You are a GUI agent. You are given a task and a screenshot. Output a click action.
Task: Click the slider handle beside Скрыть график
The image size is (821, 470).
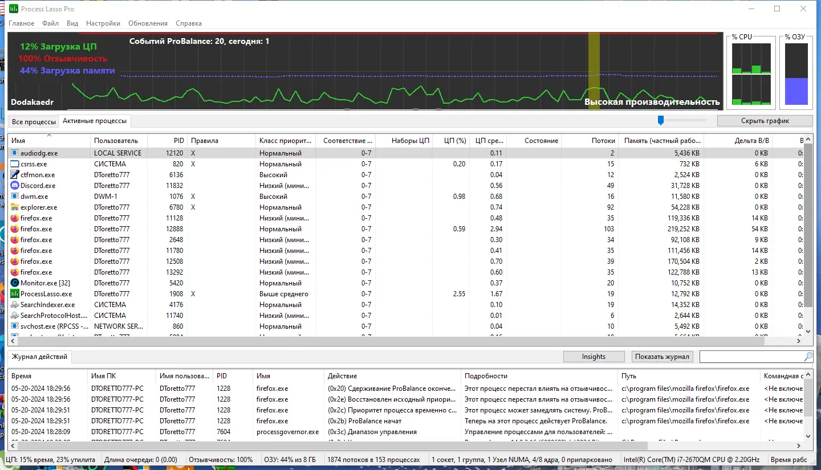click(661, 120)
